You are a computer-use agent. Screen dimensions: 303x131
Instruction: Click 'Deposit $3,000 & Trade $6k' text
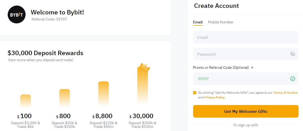point(26,125)
